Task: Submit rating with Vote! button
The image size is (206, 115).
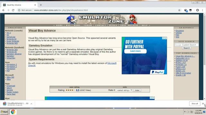Action: (137, 90)
